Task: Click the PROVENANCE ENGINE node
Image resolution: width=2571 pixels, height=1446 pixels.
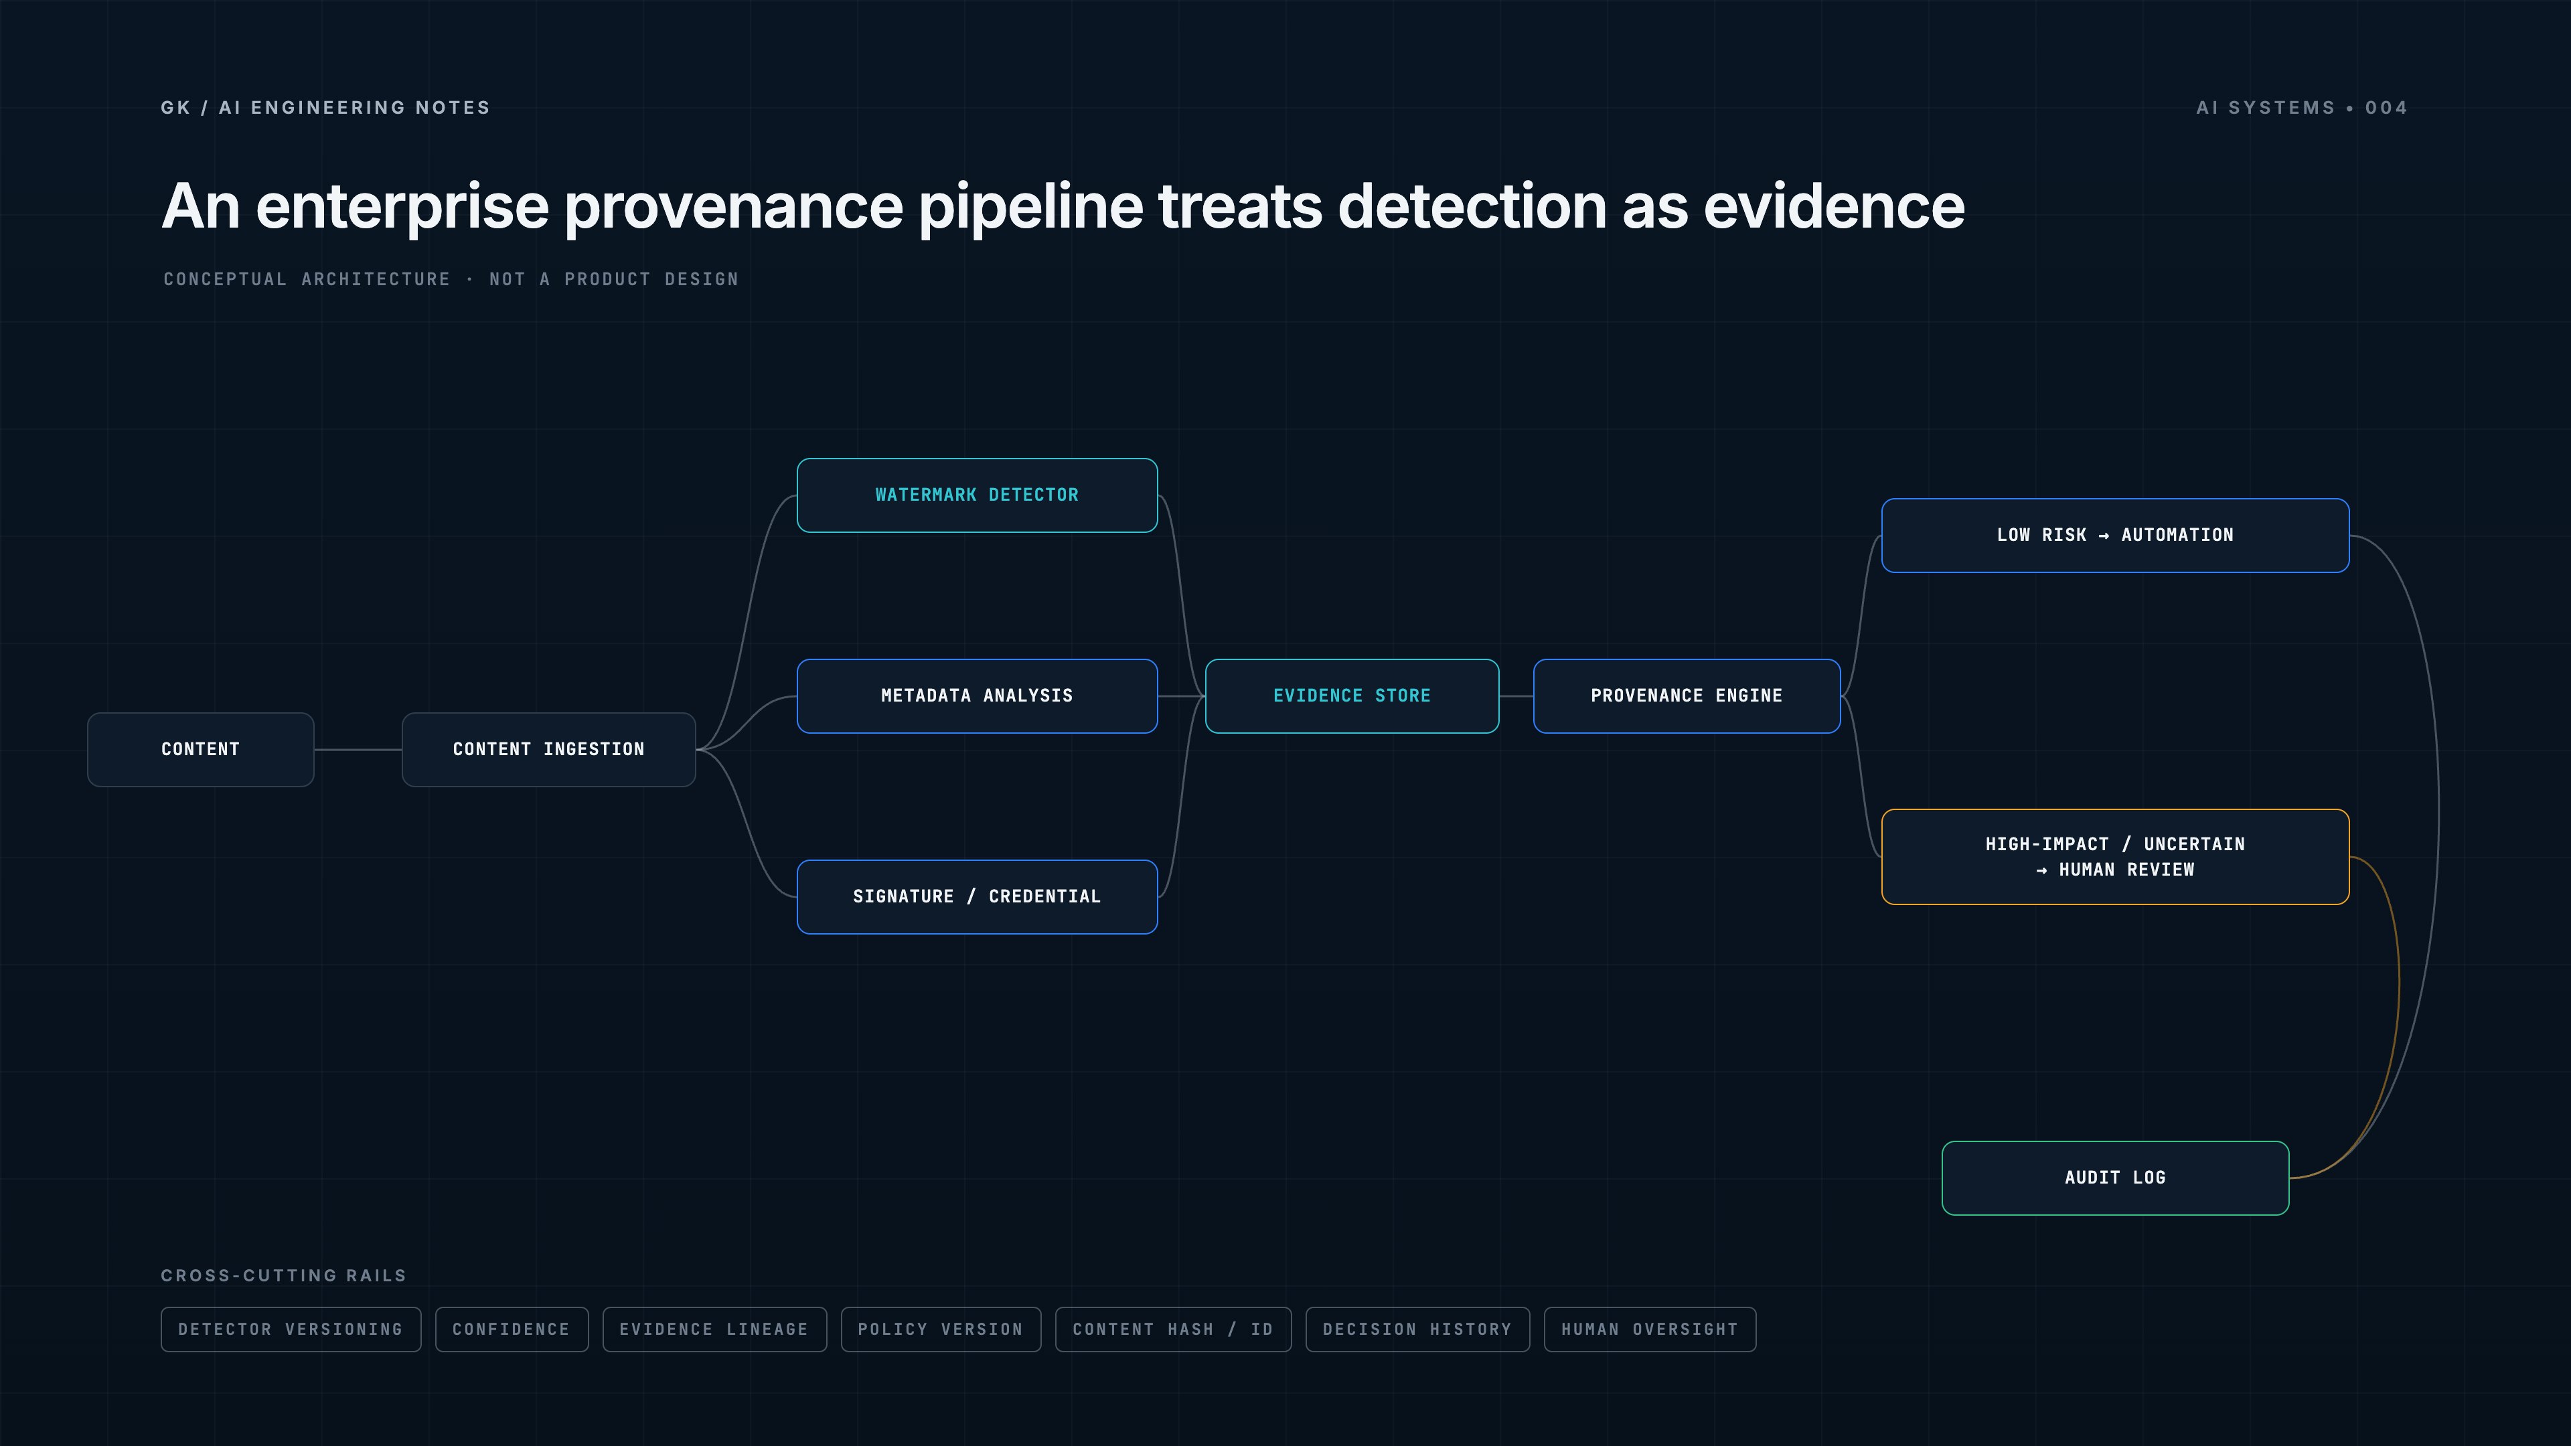Action: 1687,696
